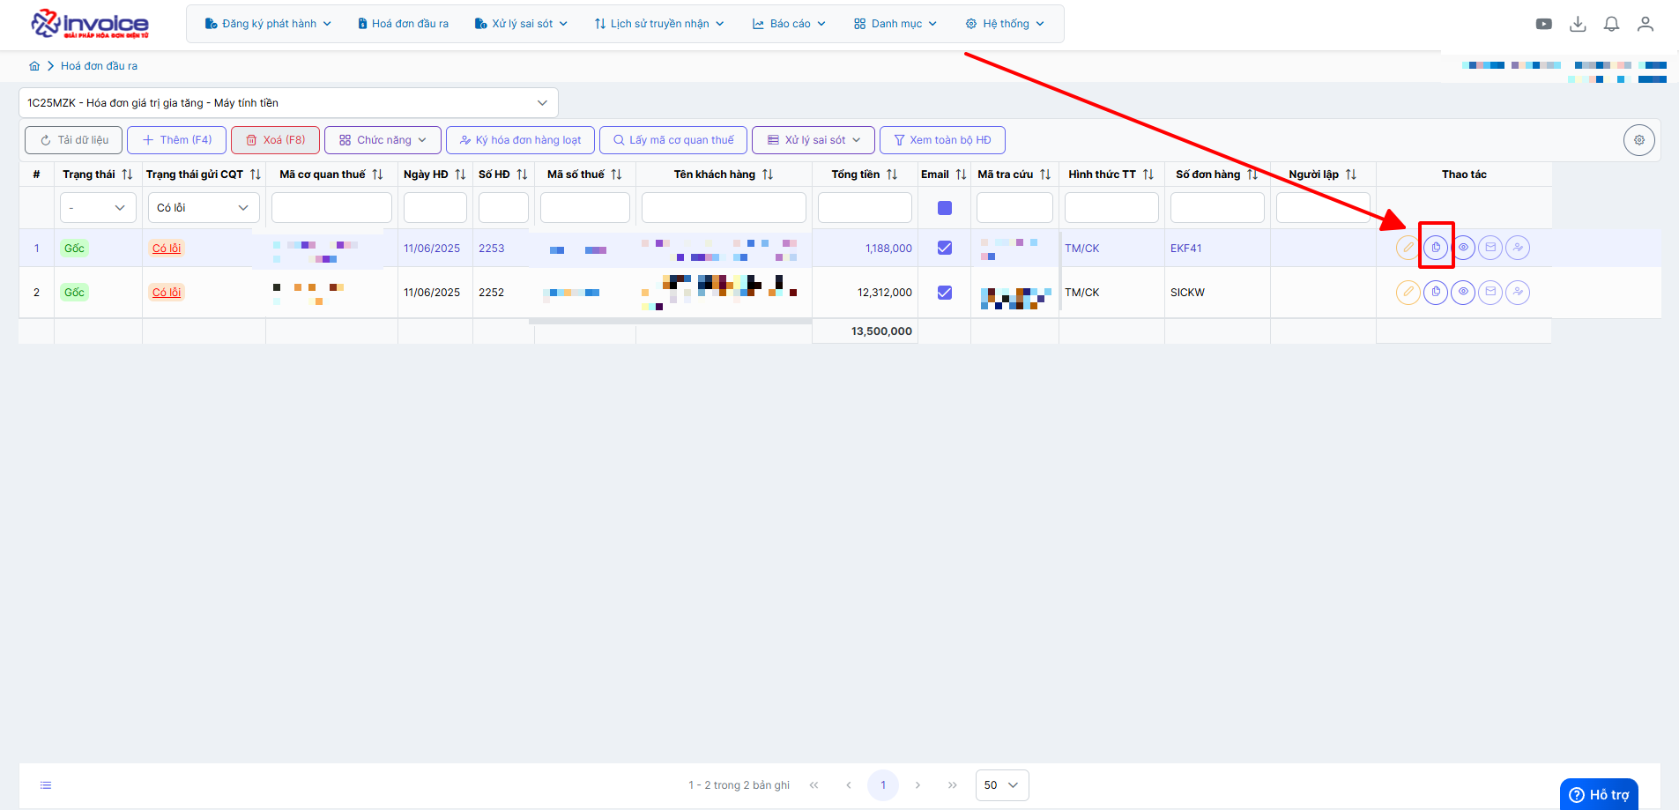Open Lịch sử truyền nhận menu
This screenshot has height=810, width=1679.
tap(659, 24)
